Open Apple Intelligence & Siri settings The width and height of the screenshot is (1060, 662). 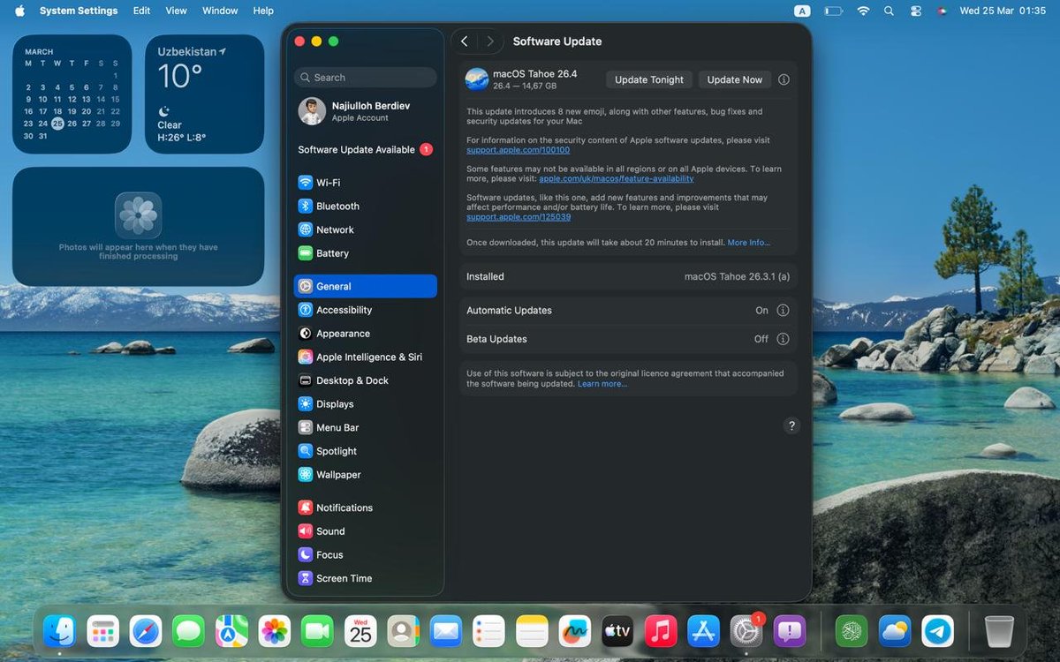[x=365, y=357]
